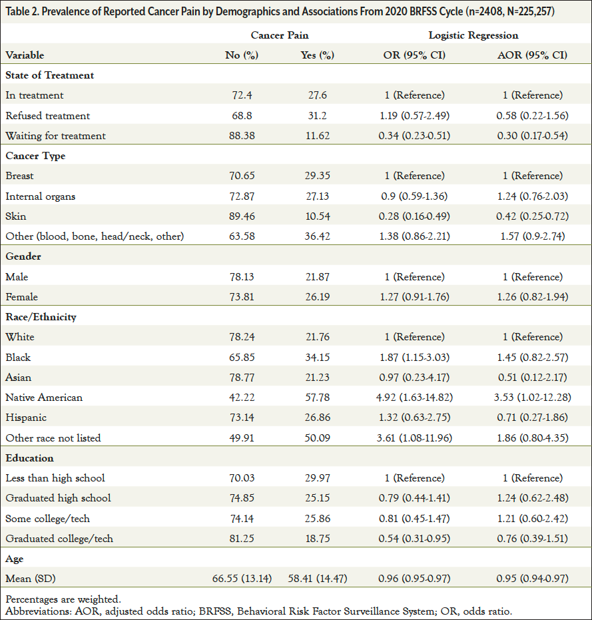Select the Refused treatment row label
The height and width of the screenshot is (620, 592).
point(47,116)
